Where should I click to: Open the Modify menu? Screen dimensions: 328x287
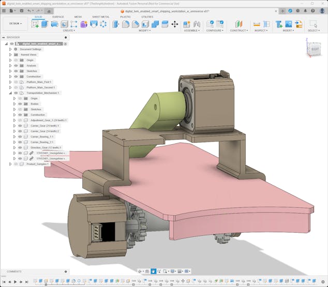pos(144,31)
